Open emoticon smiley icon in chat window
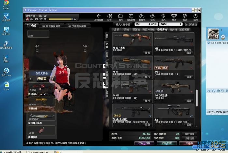 point(214,91)
